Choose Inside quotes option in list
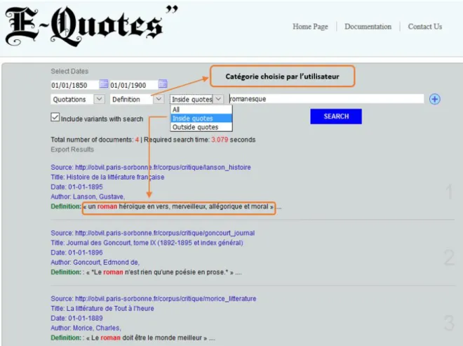The height and width of the screenshot is (346, 463). [x=201, y=118]
